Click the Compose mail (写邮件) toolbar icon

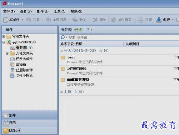pyautogui.click(x=6, y=20)
